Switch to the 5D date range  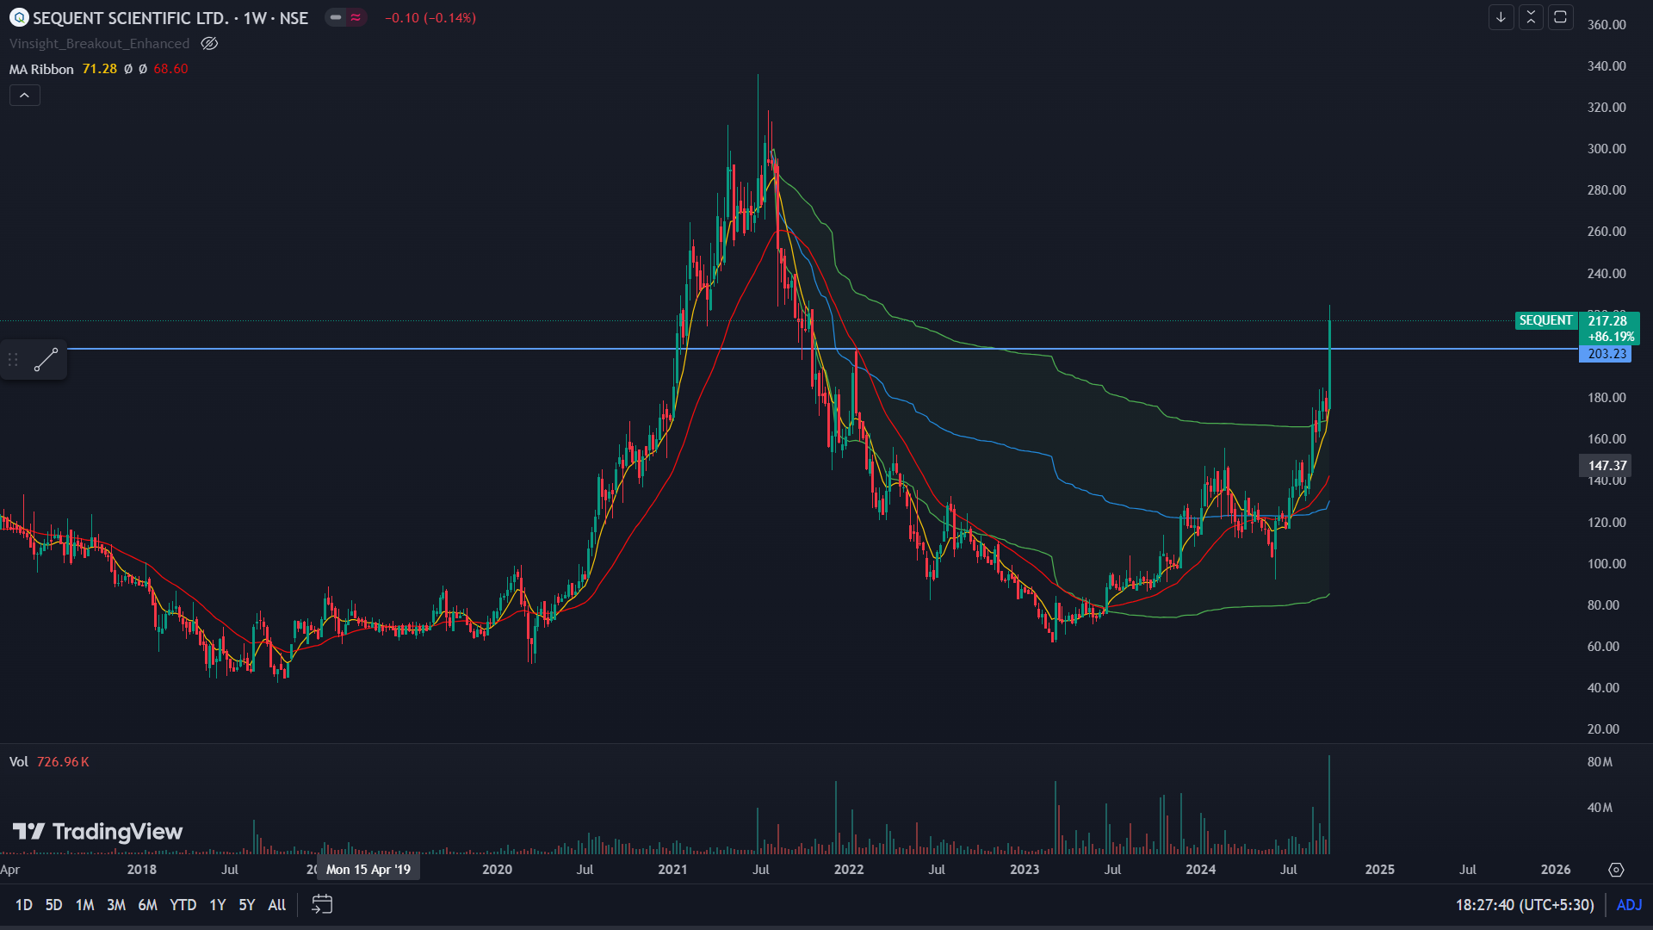[x=53, y=905]
